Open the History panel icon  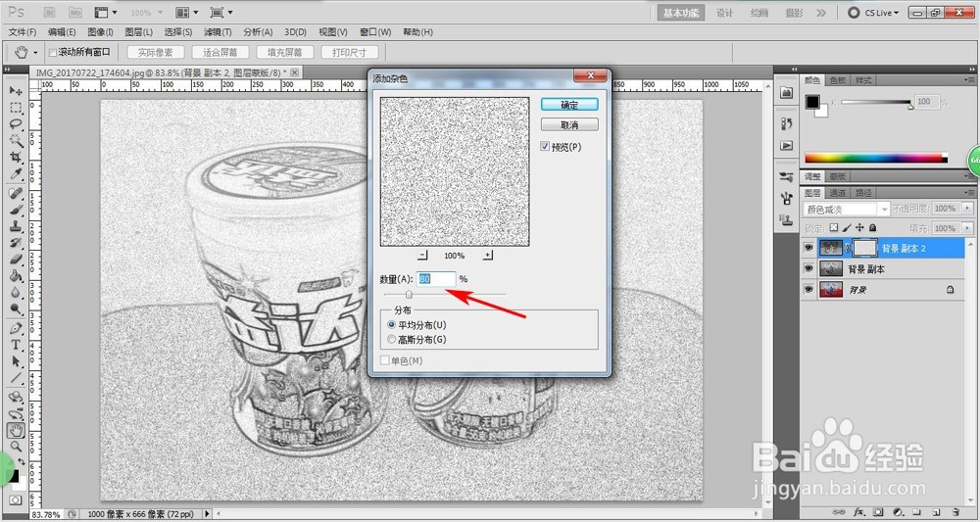coord(786,124)
